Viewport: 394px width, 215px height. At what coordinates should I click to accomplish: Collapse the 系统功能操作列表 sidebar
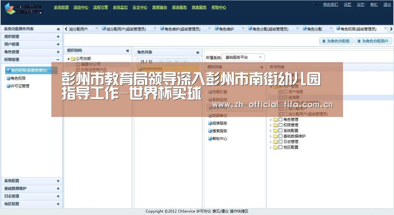click(x=58, y=29)
